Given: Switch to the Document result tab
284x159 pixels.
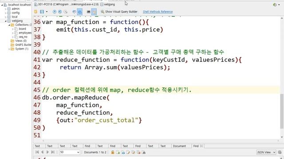Looking at the screenshot, I should click(x=179, y=146).
